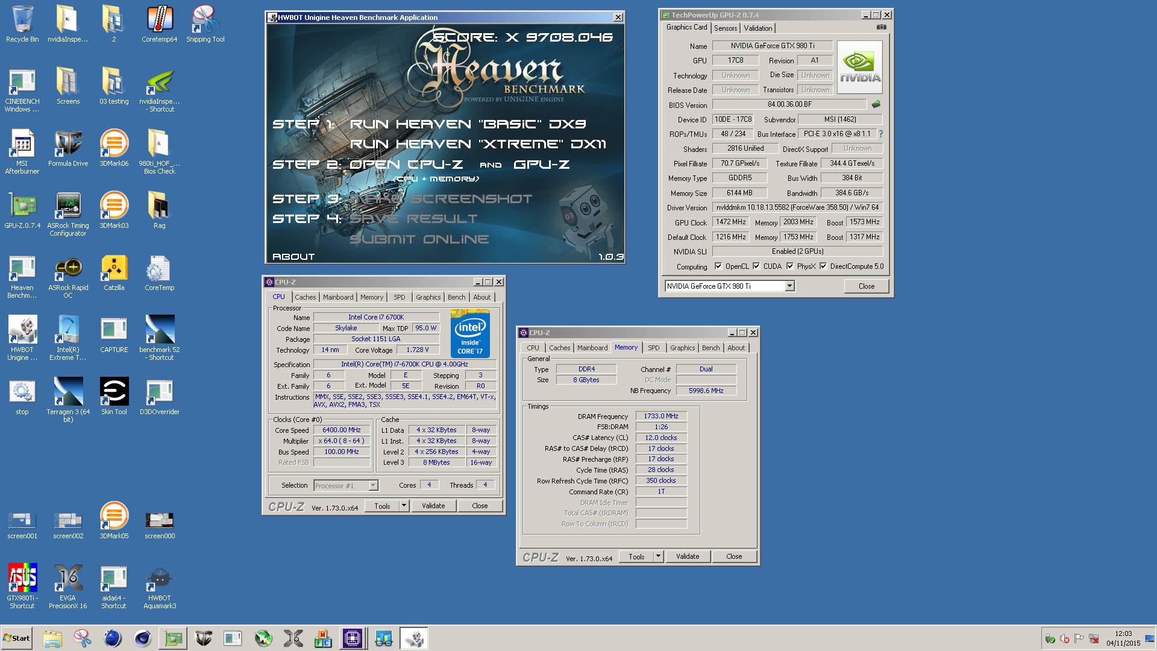Viewport: 1157px width, 651px height.
Task: Open CoreTemp desktop icon
Action: (160, 272)
